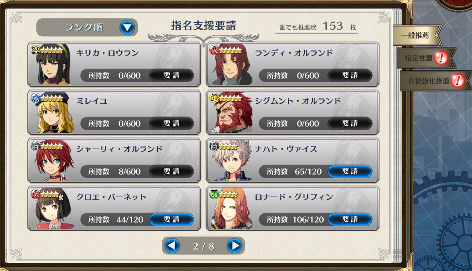Screen dimensions: 472x271
Task: Click キリカ・ロウラン character portrait
Action: (x=52, y=65)
